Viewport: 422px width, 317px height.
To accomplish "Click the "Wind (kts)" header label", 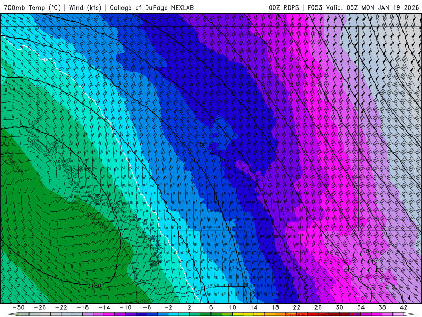I will (x=85, y=7).
